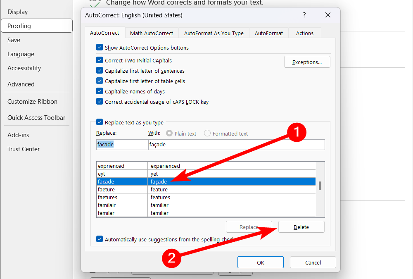Click the 'experienced' replacement cell
The height and width of the screenshot is (279, 413).
tap(232, 166)
